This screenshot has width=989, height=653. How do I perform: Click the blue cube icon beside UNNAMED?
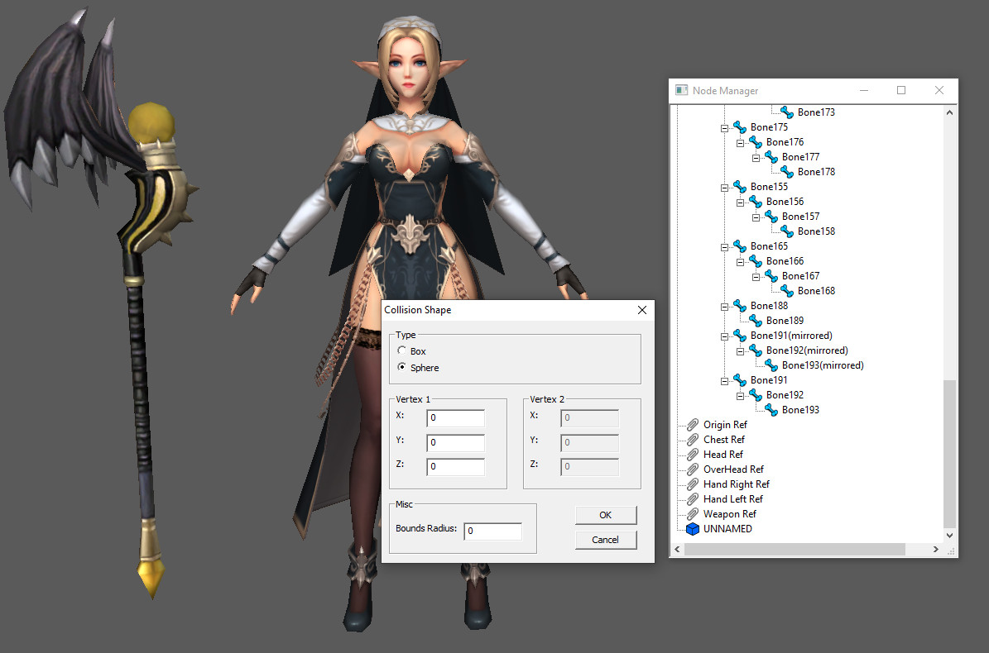(x=693, y=529)
